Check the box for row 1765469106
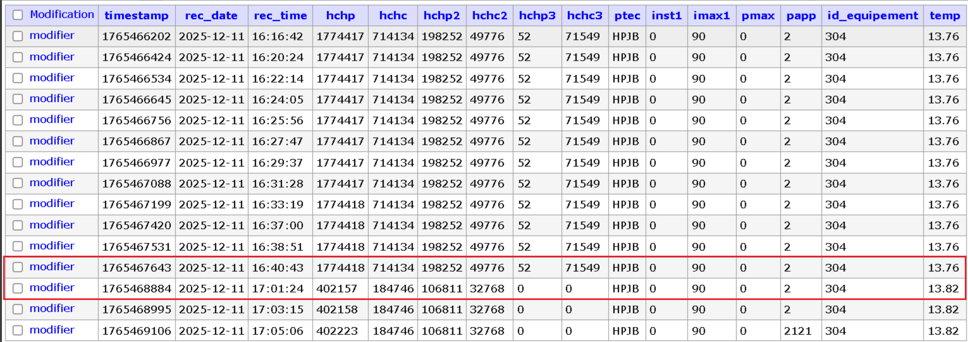 [18, 330]
